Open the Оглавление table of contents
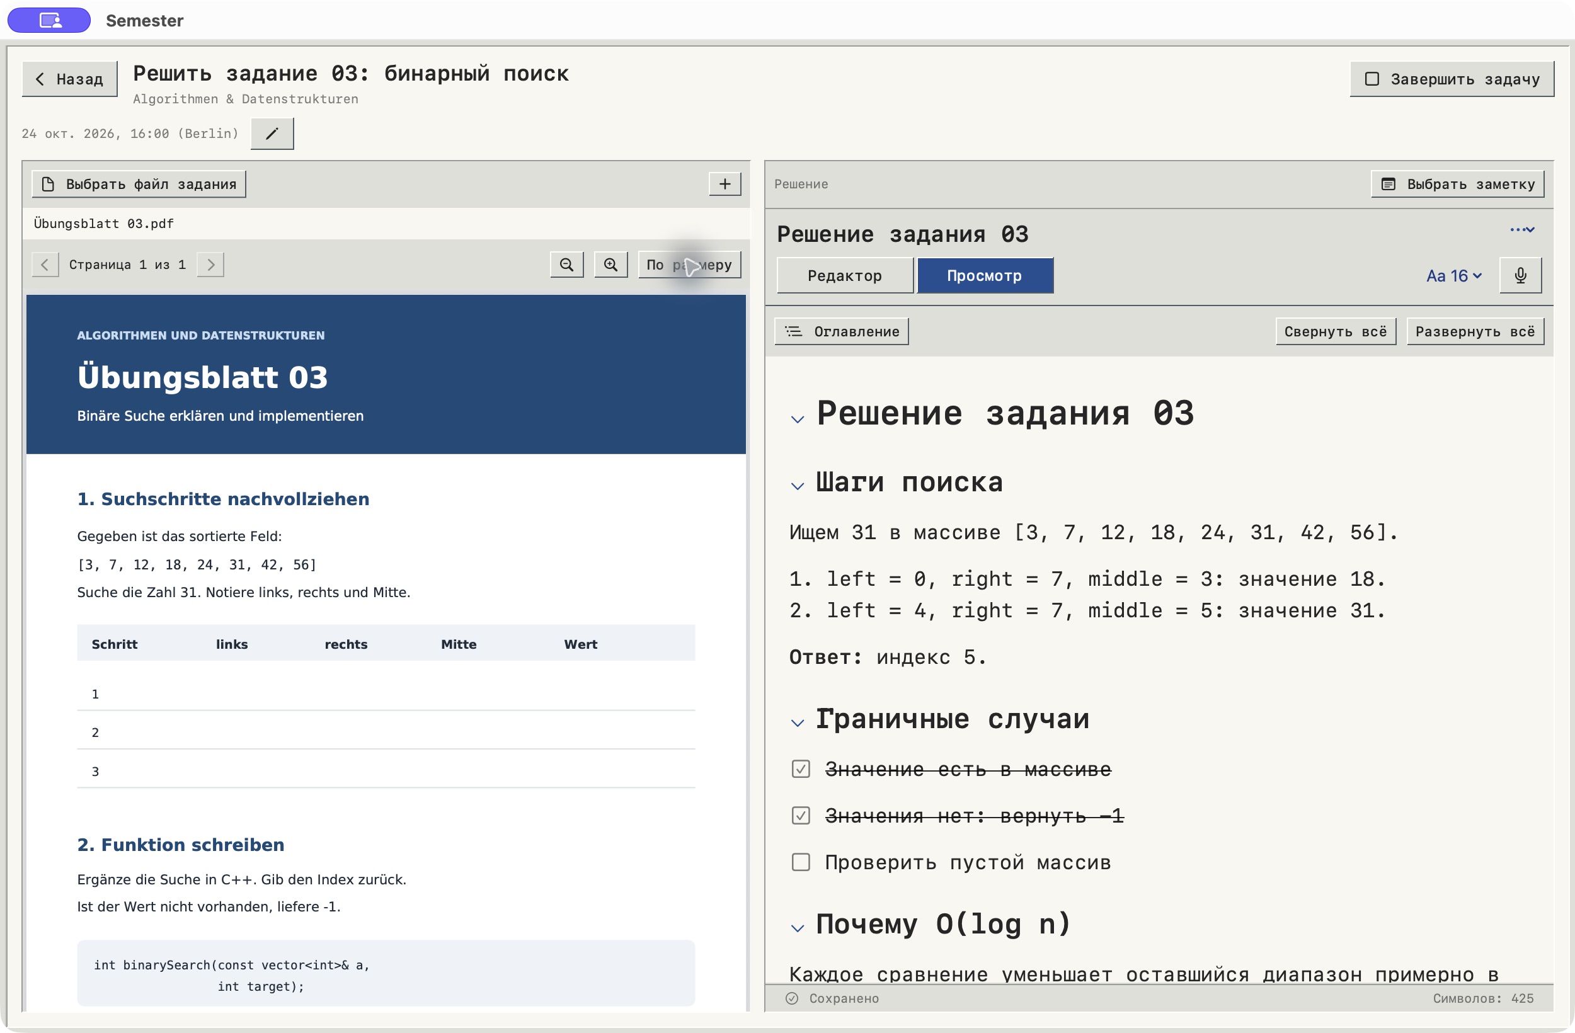The image size is (1575, 1033). [842, 331]
